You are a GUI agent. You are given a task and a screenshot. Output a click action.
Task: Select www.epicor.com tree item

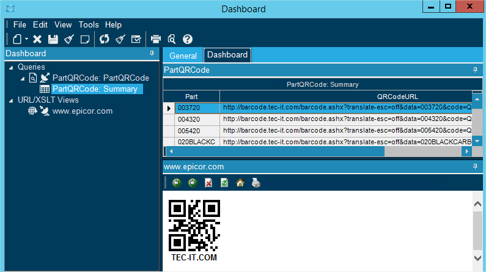[83, 111]
